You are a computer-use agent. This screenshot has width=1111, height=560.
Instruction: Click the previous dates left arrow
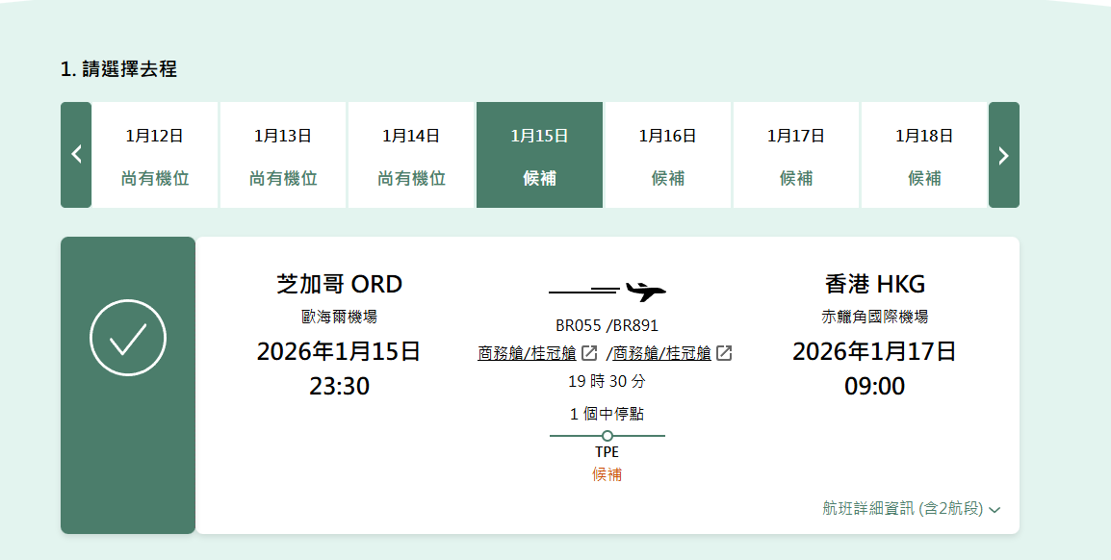[x=76, y=155]
